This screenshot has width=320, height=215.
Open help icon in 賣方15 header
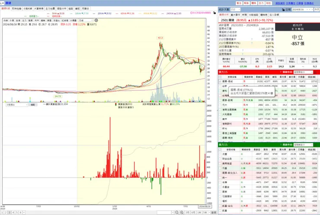[x=281, y=145]
